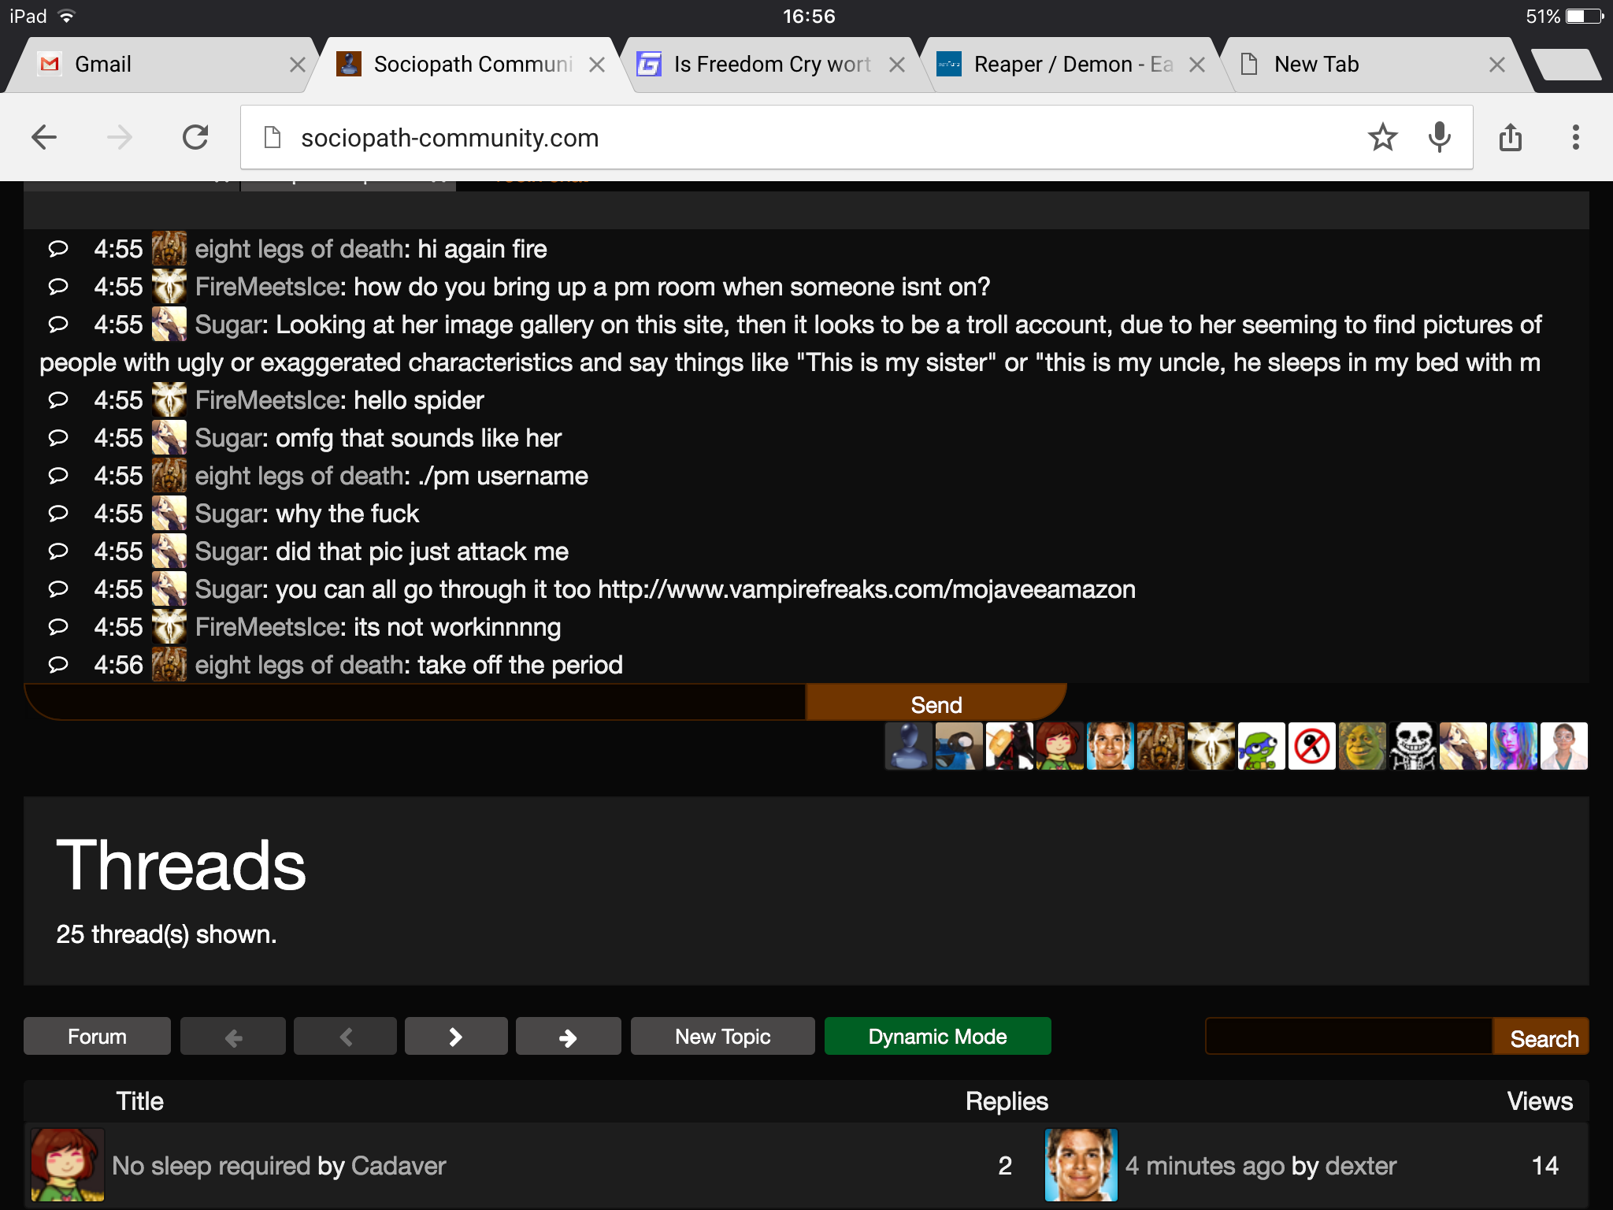Close the Is Freedom Cry tab

[x=897, y=65]
